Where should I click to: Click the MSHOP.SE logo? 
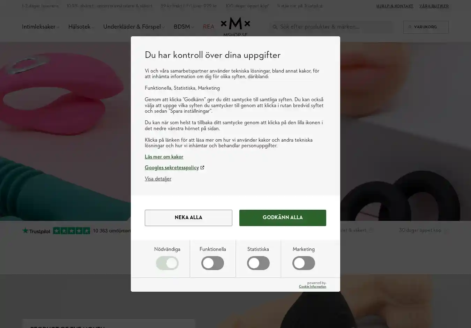click(236, 27)
